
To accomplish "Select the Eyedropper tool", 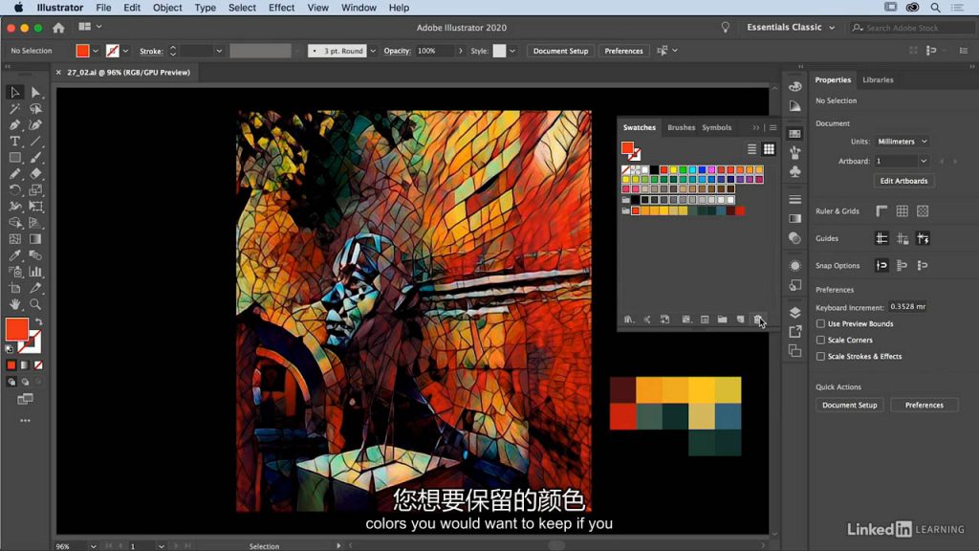I will [x=15, y=254].
